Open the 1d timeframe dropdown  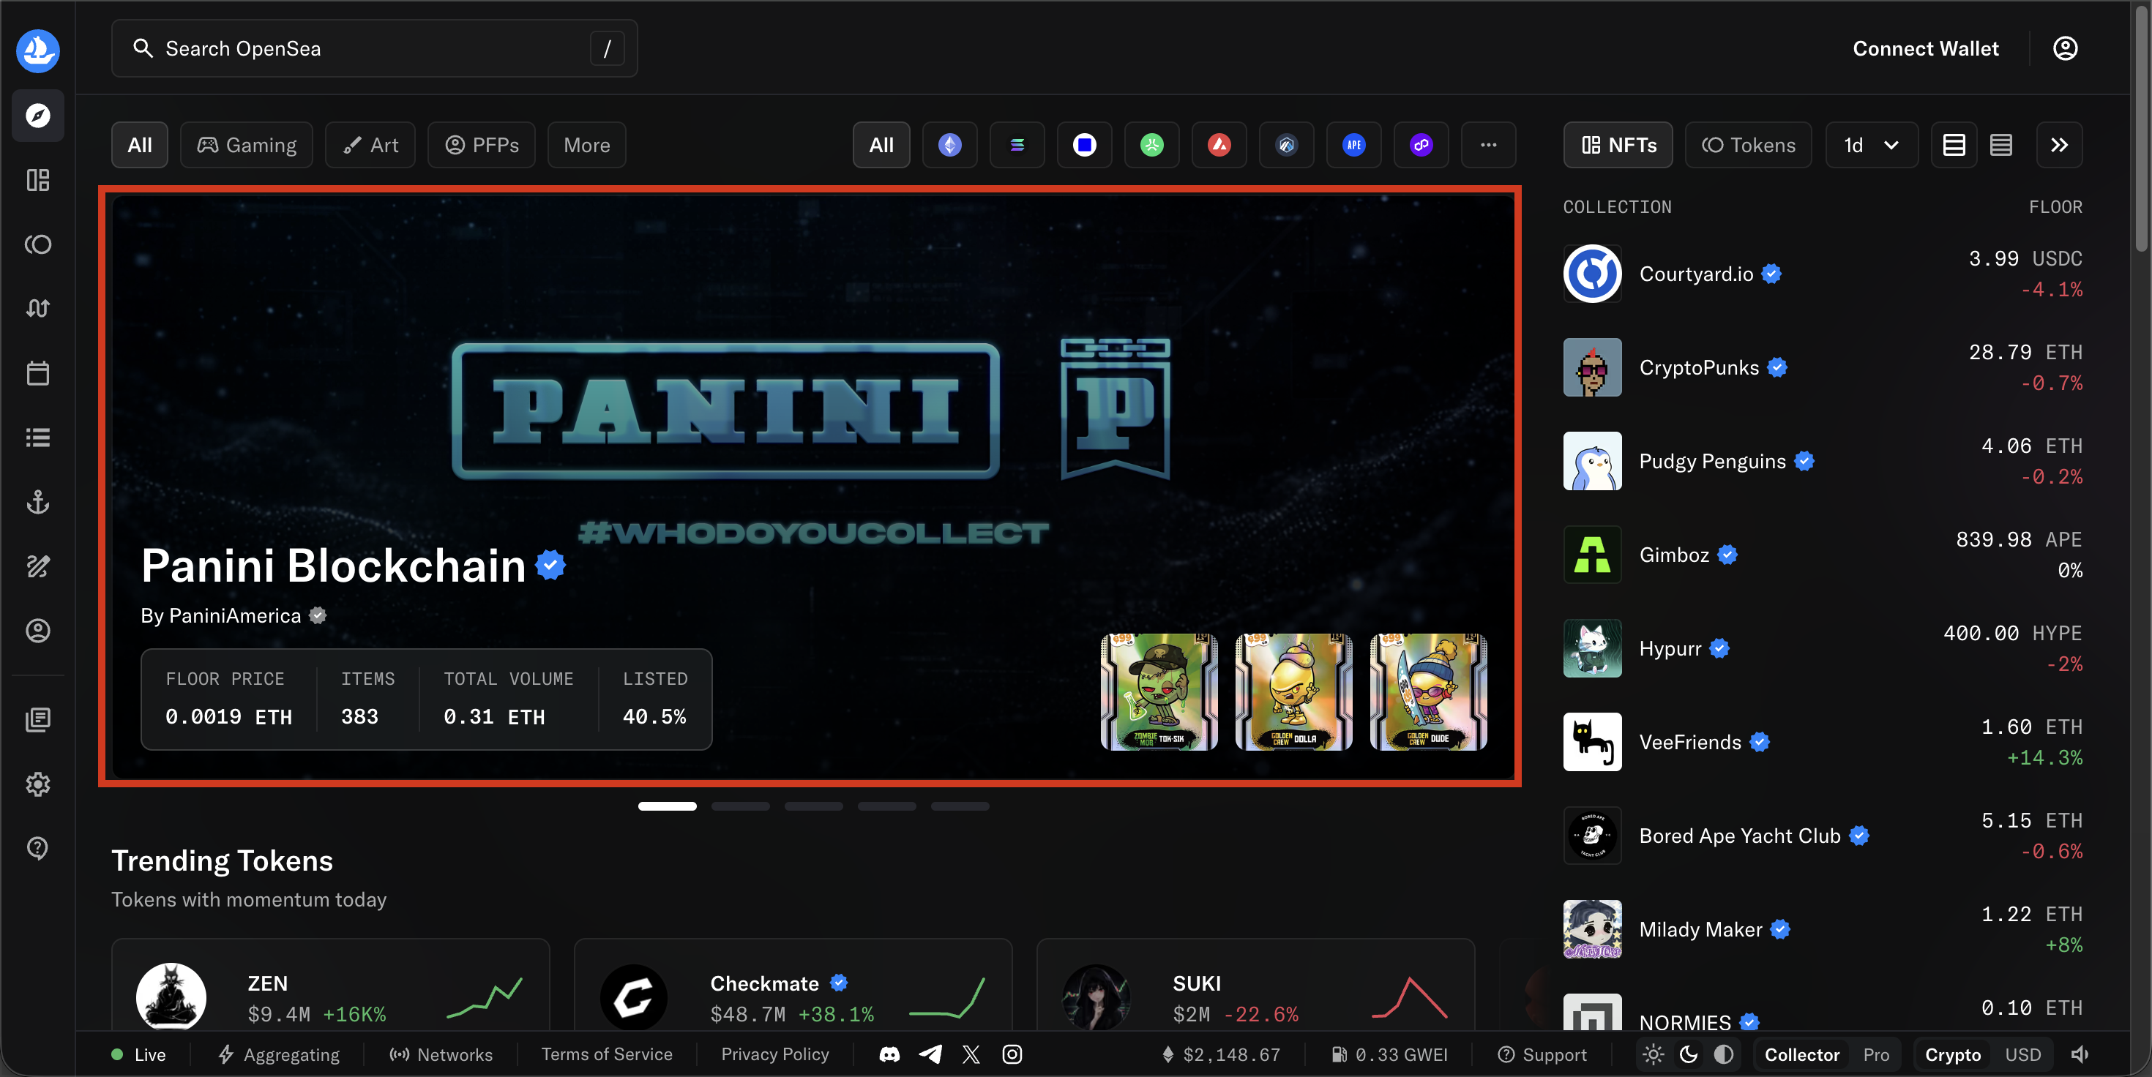(x=1872, y=144)
